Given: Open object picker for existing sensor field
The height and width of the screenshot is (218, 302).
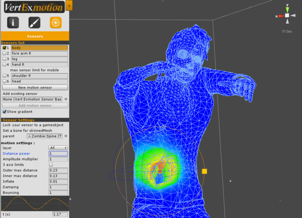Looking at the screenshot, I should (66, 99).
